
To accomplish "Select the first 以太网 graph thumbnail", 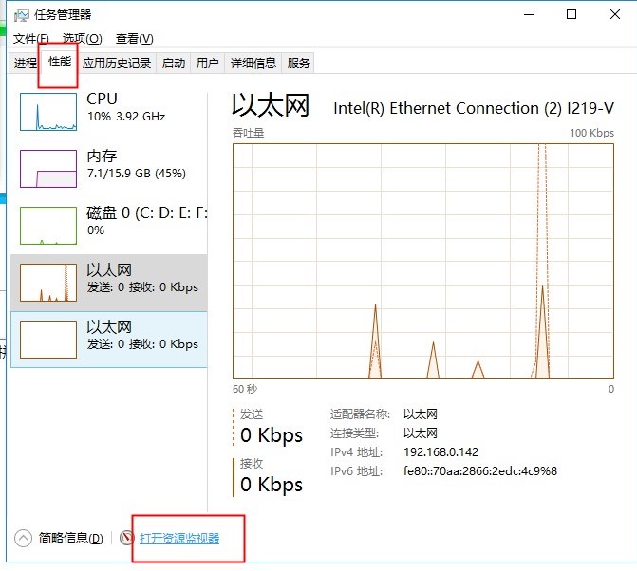I will pyautogui.click(x=48, y=283).
